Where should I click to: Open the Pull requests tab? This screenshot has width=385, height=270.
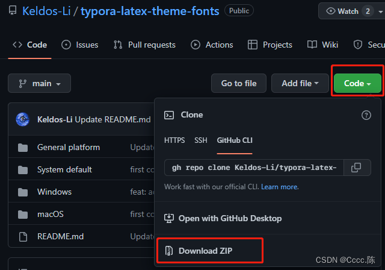[x=144, y=45]
